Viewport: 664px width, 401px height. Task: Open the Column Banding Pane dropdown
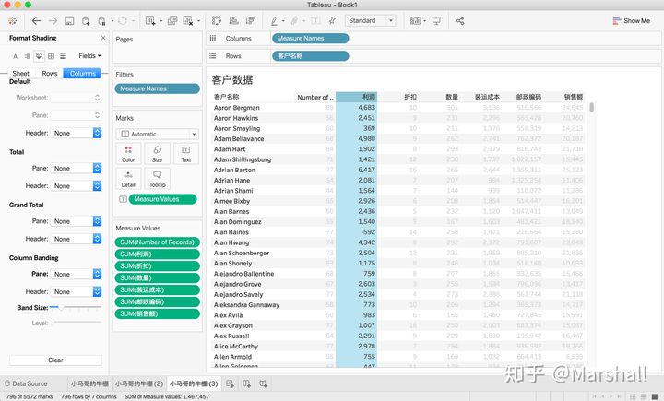pyautogui.click(x=76, y=274)
